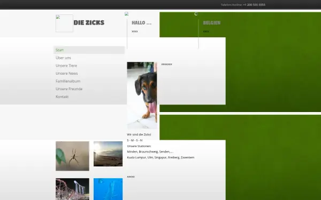Image resolution: width=321 pixels, height=200 pixels.
Task: Click 'Minden, Braunschweig, Senden,...' text
Action: pyautogui.click(x=150, y=151)
